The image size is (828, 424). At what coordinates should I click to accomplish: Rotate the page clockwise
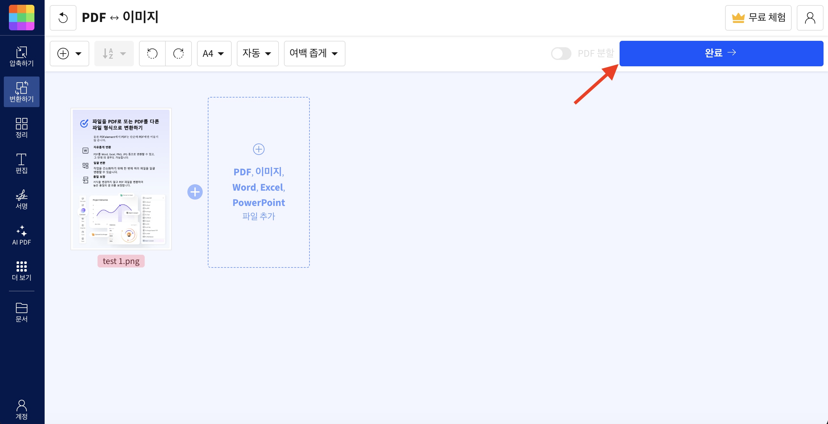coord(179,53)
